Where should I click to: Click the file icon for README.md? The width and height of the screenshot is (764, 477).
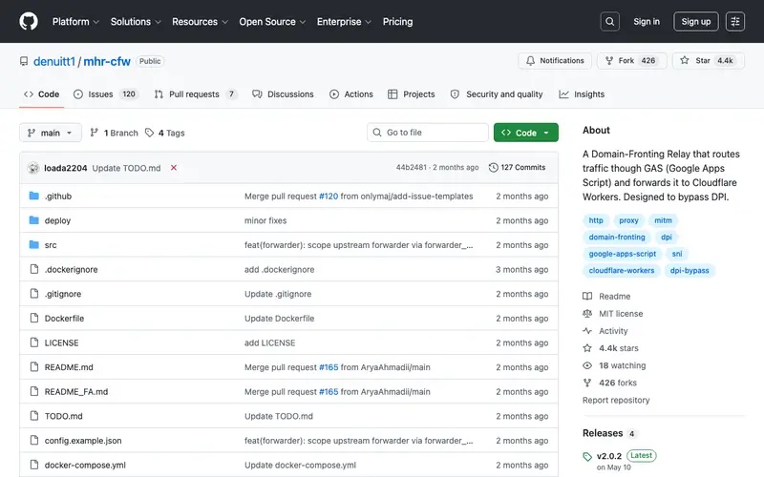point(34,366)
